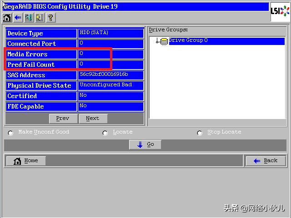The width and height of the screenshot is (291, 218).
Task: Click the Connected Port value 0
Action: (81, 43)
